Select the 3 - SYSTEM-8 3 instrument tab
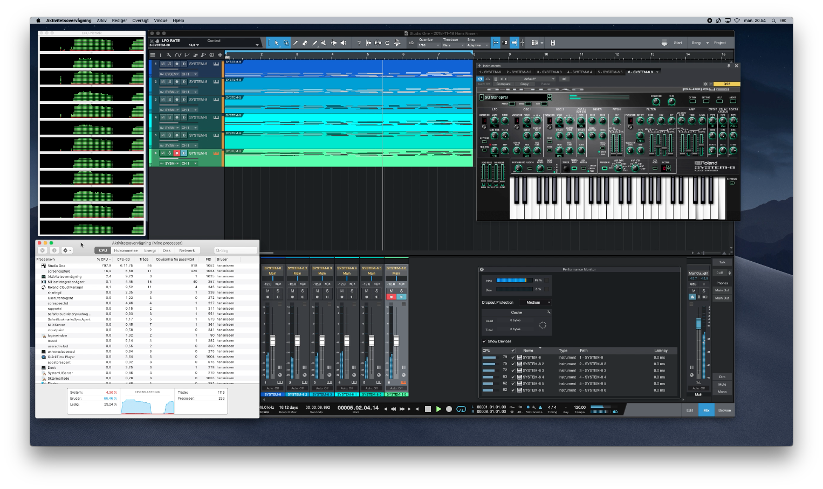 pos(550,72)
